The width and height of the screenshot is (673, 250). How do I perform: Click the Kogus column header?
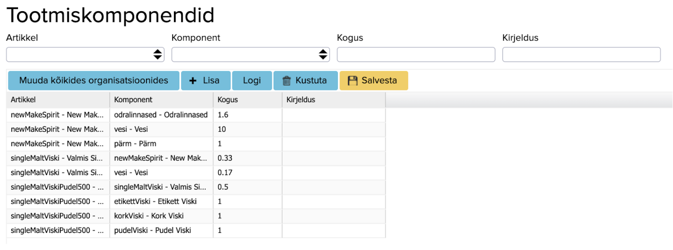pos(247,100)
